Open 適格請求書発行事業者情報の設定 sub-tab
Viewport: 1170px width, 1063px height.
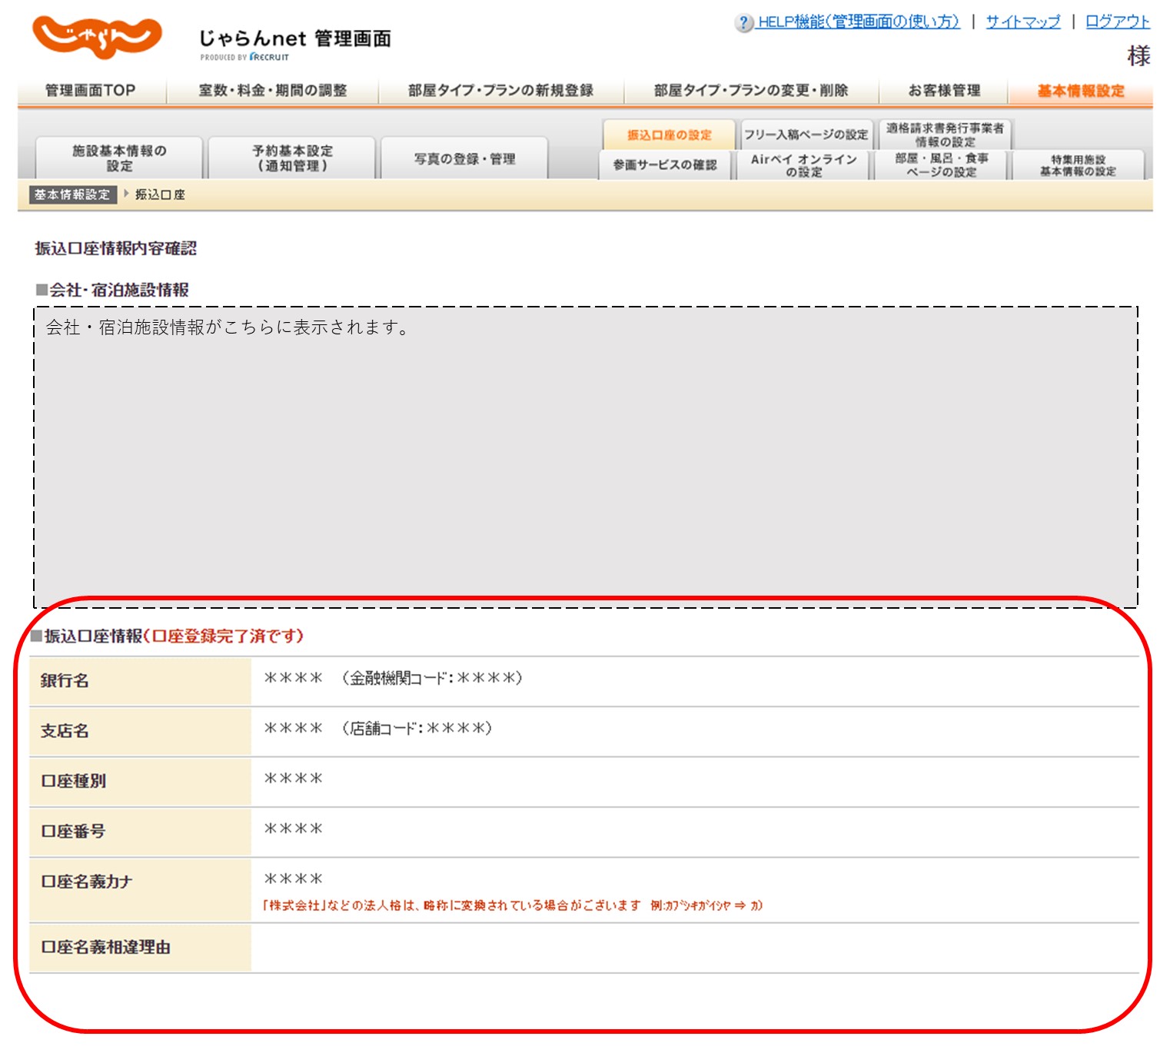tap(945, 135)
